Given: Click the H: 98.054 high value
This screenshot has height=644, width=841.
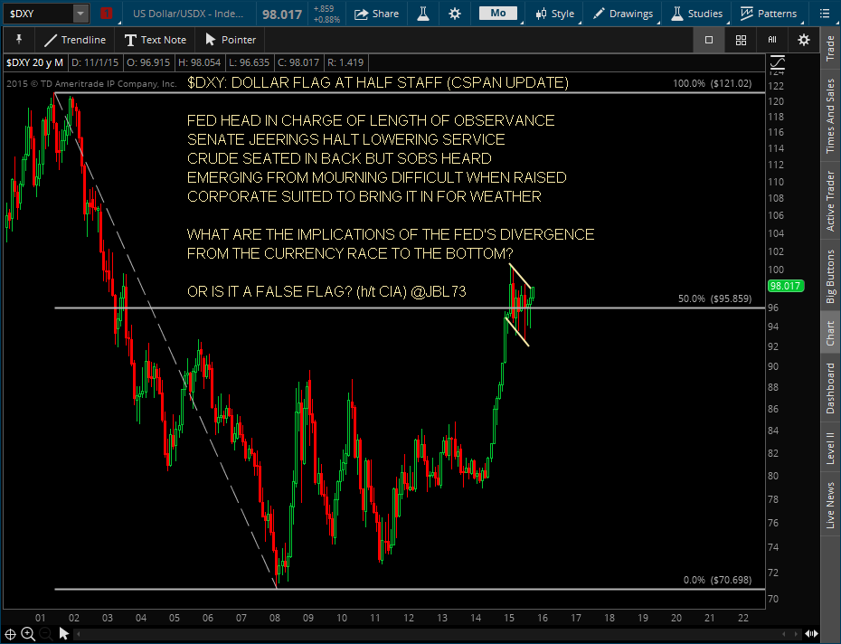Looking at the screenshot, I should pos(199,62).
